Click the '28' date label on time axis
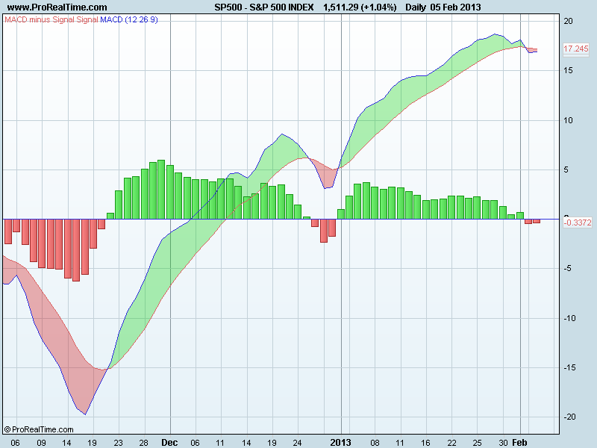Viewport: 597px width, 448px height. coord(143,443)
